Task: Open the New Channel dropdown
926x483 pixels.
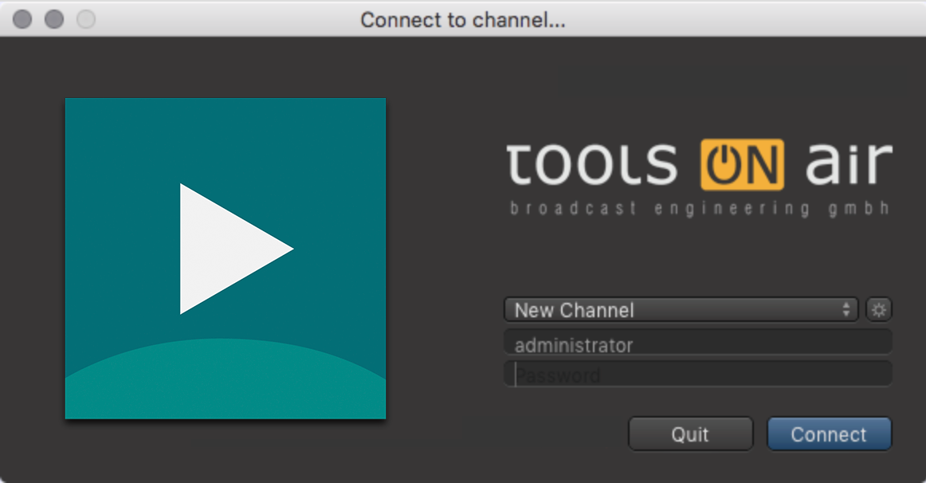Action: coord(681,310)
